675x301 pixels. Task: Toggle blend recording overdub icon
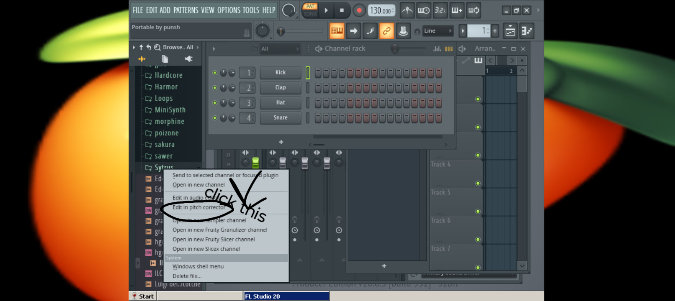(457, 10)
